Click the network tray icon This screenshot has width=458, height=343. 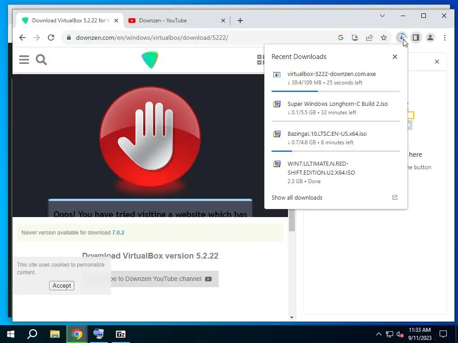(390, 334)
